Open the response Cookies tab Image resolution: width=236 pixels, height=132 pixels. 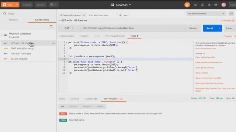point(74,99)
